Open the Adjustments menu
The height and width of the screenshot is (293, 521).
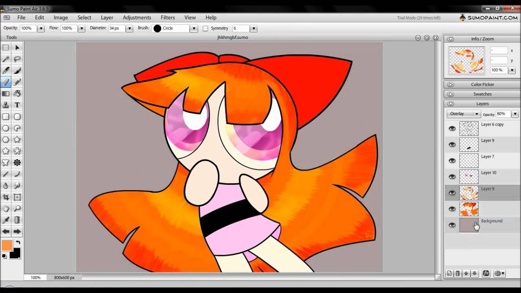(x=137, y=17)
